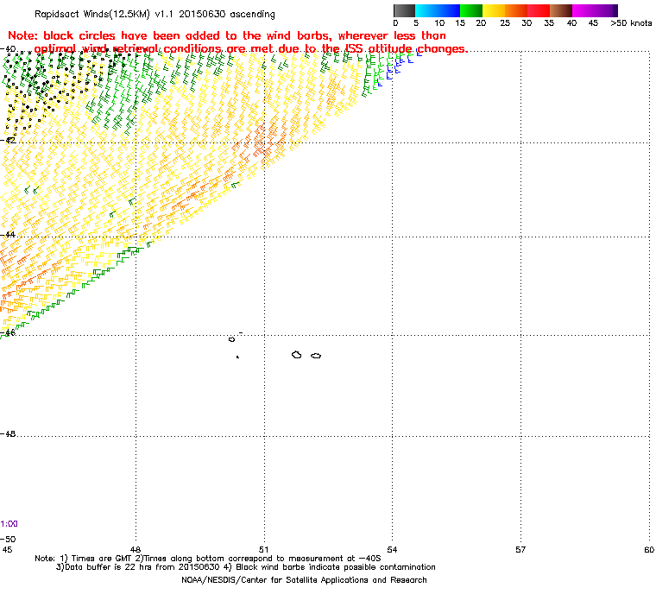Click the NOAA/NESDIS credit line
Viewport: 656px width, 594px height.
(x=304, y=580)
